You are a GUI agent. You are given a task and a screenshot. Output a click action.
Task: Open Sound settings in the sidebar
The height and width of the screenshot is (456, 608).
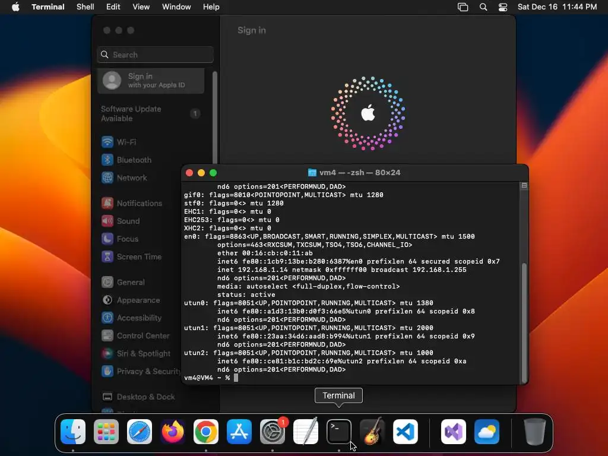click(x=140, y=221)
